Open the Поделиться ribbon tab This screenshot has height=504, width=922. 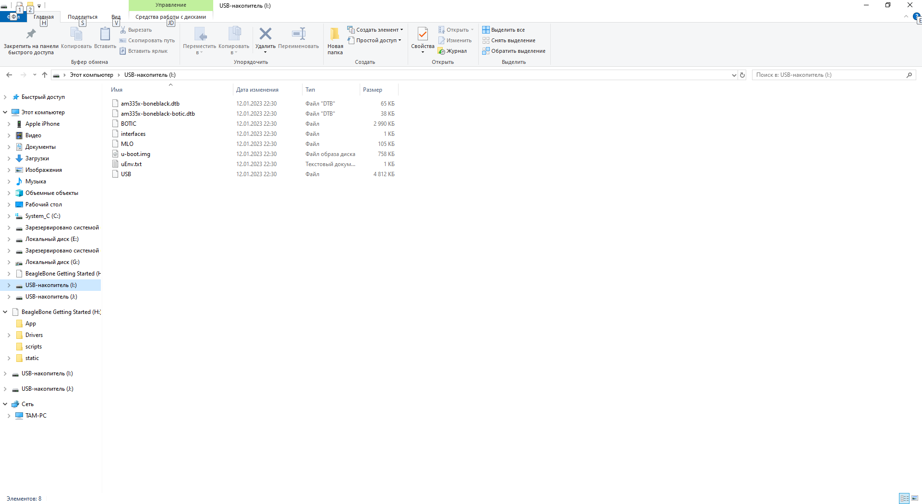coord(83,17)
